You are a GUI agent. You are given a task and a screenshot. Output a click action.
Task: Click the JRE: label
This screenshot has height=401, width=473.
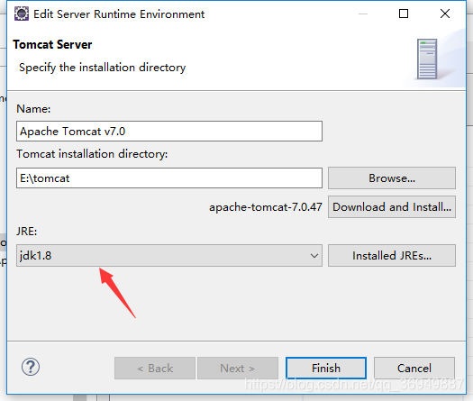coord(26,232)
